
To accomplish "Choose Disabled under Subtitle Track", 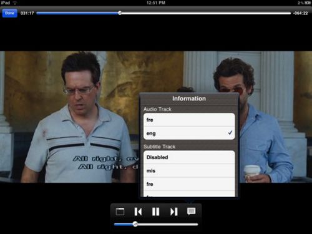I will tap(189, 157).
